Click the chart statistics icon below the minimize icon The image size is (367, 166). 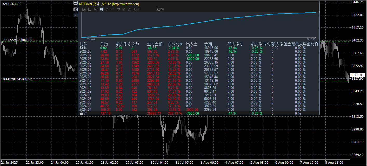click(75, 9)
